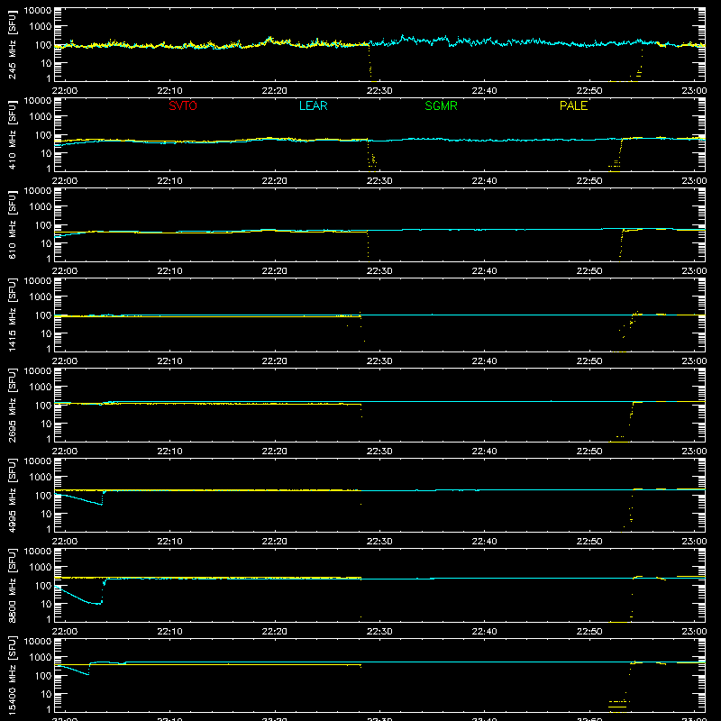Select the 410 MHz [SFU] axis label
This screenshot has height=721, width=721.
click(x=13, y=134)
